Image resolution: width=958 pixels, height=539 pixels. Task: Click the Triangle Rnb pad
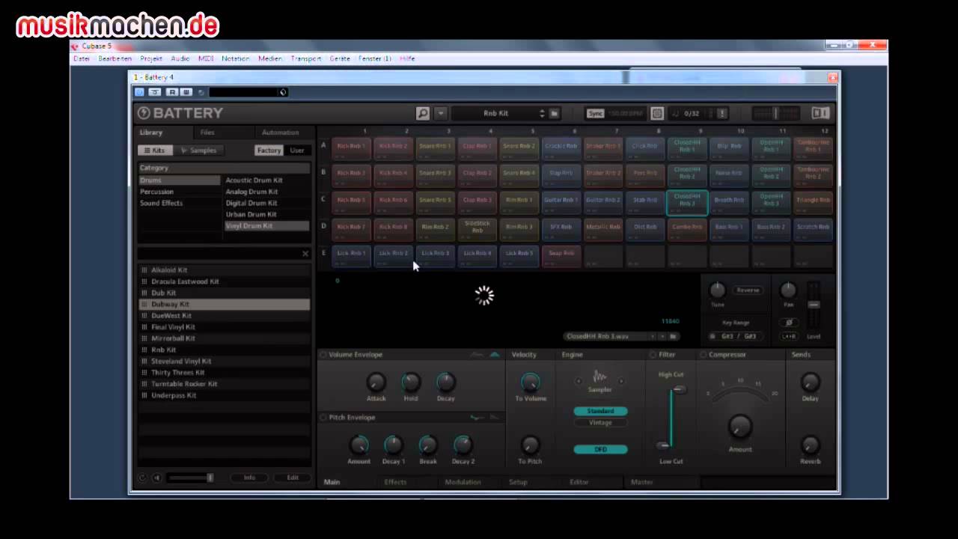813,202
